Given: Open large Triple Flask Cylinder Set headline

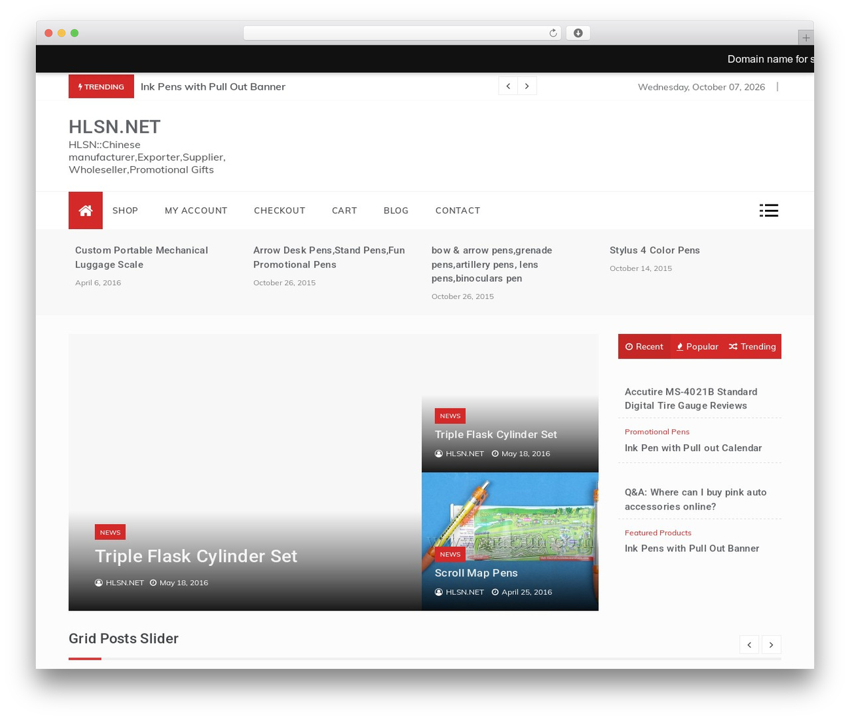Looking at the screenshot, I should click(196, 556).
